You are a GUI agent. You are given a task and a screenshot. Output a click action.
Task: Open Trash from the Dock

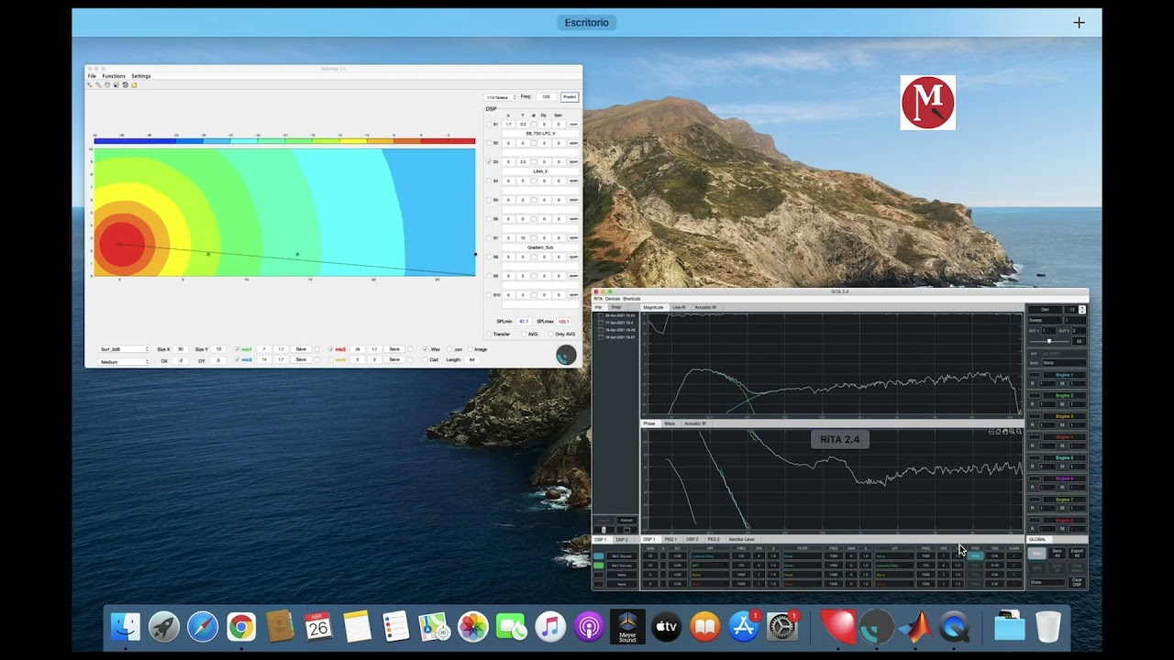point(1047,627)
